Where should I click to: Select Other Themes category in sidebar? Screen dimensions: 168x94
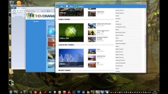pyautogui.click(x=119, y=52)
